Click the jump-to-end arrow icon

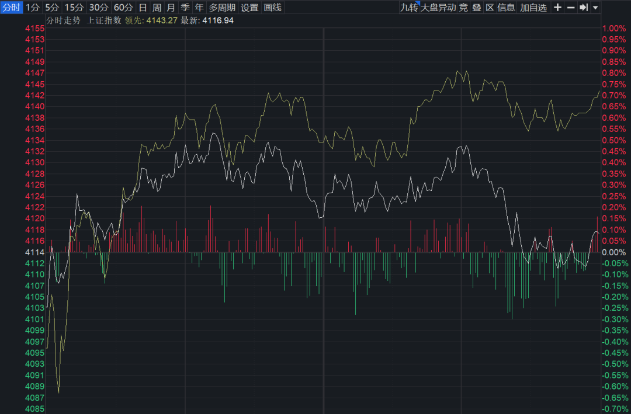[583, 8]
